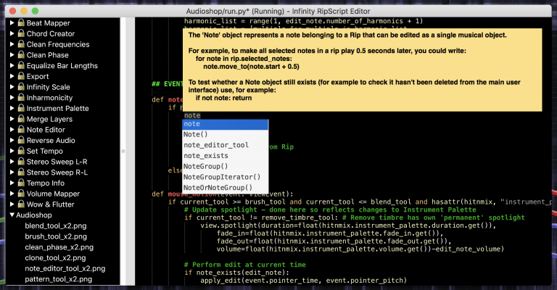Click the lock icon beside Clean Frequencies
This screenshot has height=290, width=557.
(x=21, y=44)
